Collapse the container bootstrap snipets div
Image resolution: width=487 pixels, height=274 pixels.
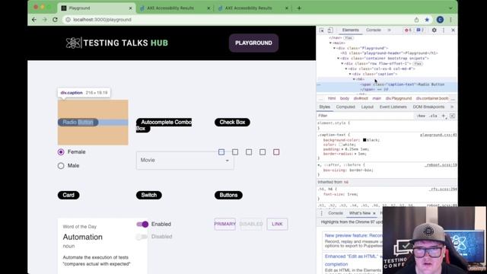point(339,59)
